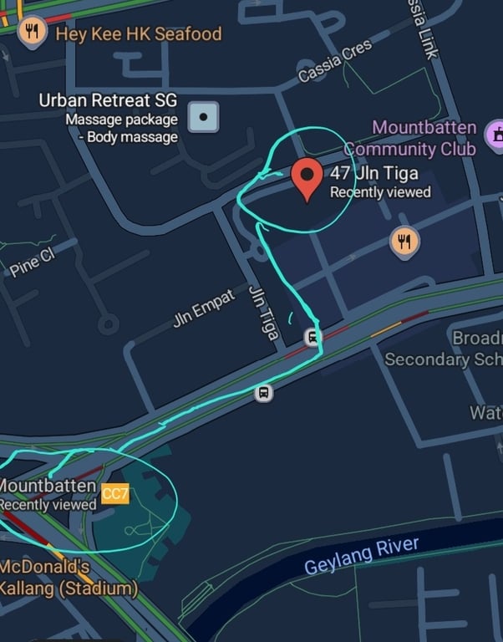Open the 47 Jln Tiga place label
The height and width of the screenshot is (642, 503).
380,181
